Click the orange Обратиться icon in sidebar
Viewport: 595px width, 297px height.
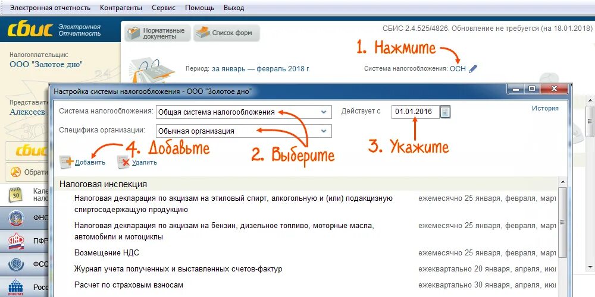coord(15,172)
